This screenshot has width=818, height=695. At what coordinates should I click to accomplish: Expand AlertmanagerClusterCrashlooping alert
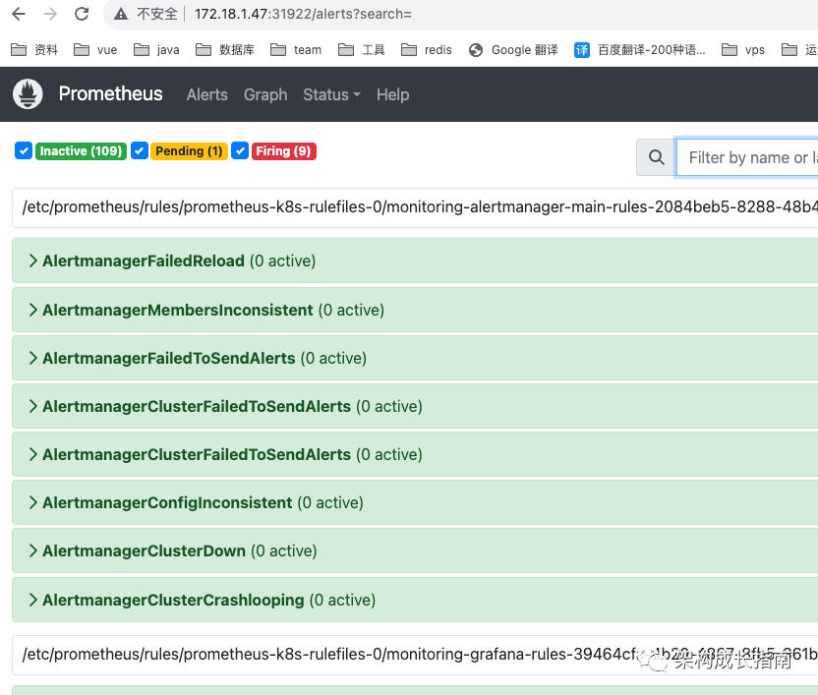coord(415,600)
